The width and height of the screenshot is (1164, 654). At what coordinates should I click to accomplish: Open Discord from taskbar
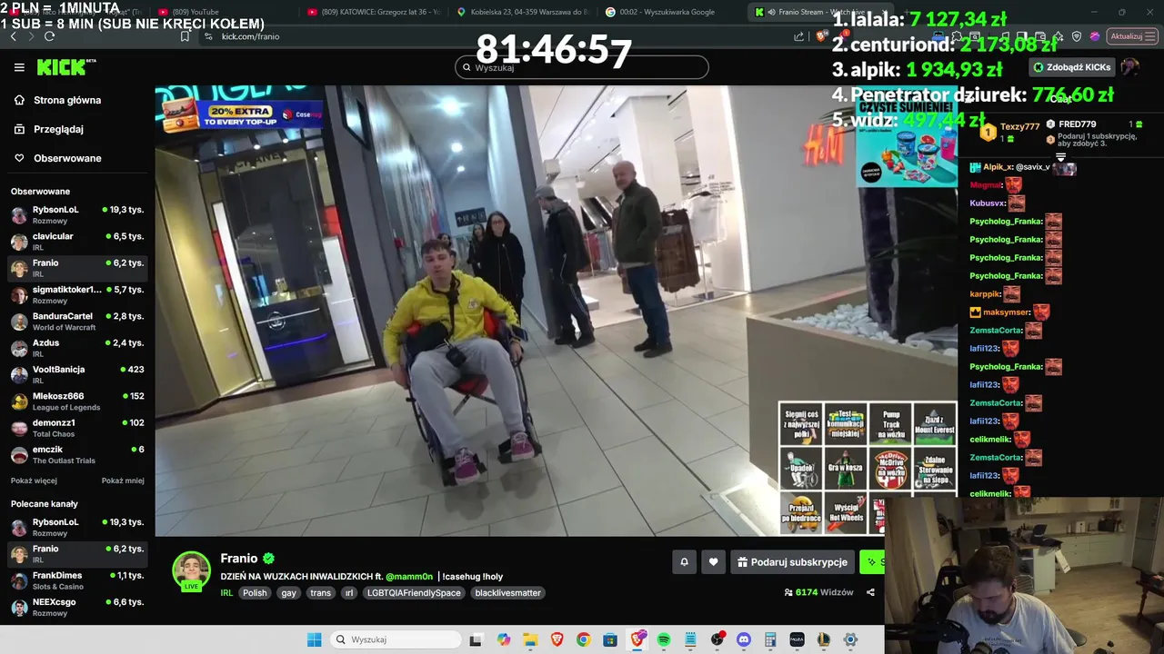744,639
